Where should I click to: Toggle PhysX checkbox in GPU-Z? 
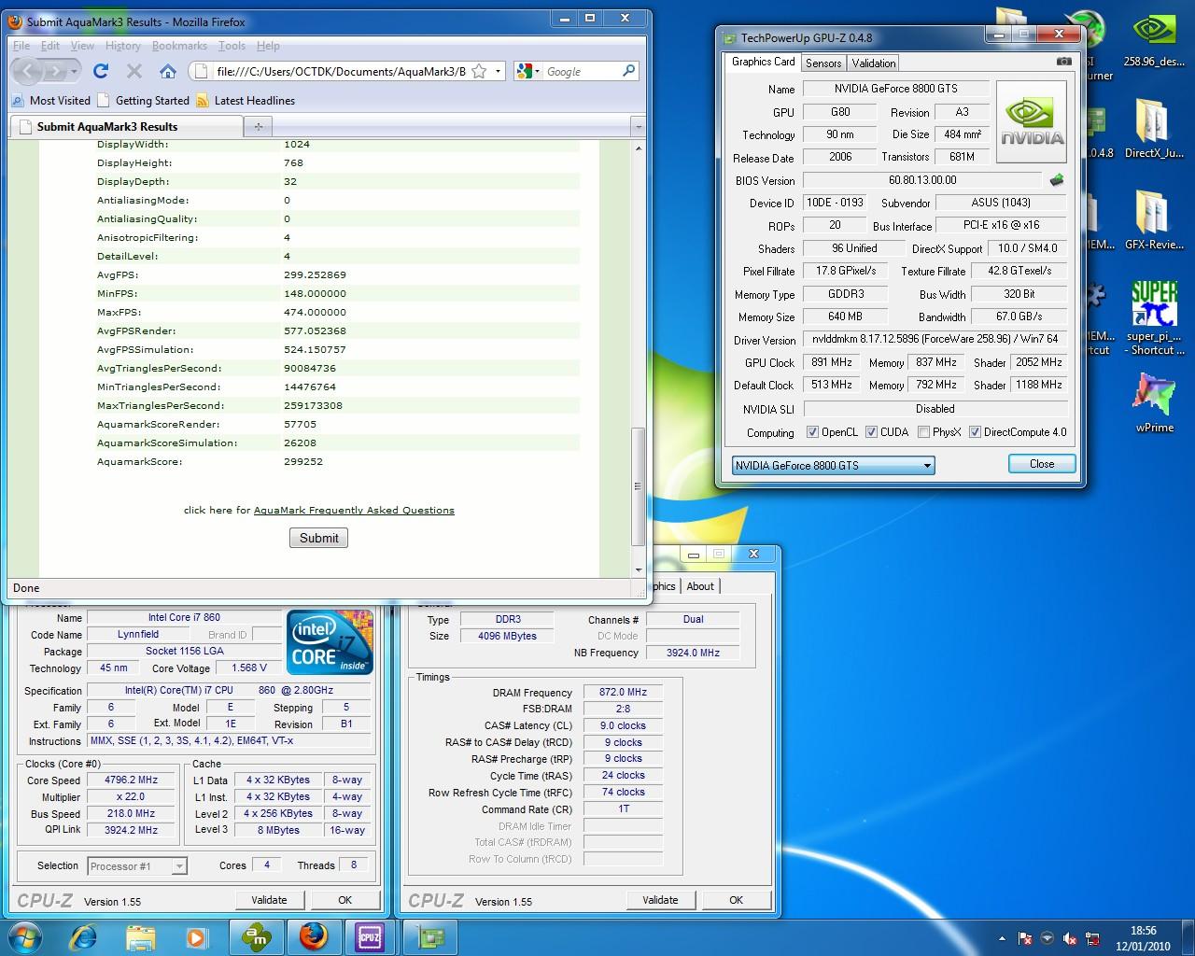point(923,432)
